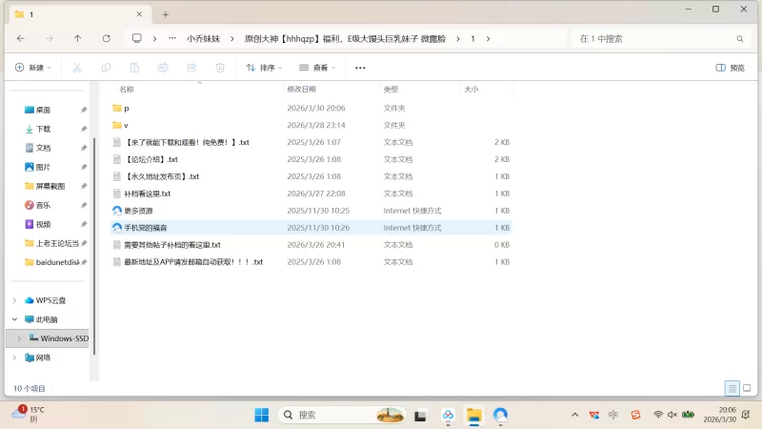The image size is (762, 429).
Task: Open the 查看 view dropdown
Action: click(x=318, y=68)
